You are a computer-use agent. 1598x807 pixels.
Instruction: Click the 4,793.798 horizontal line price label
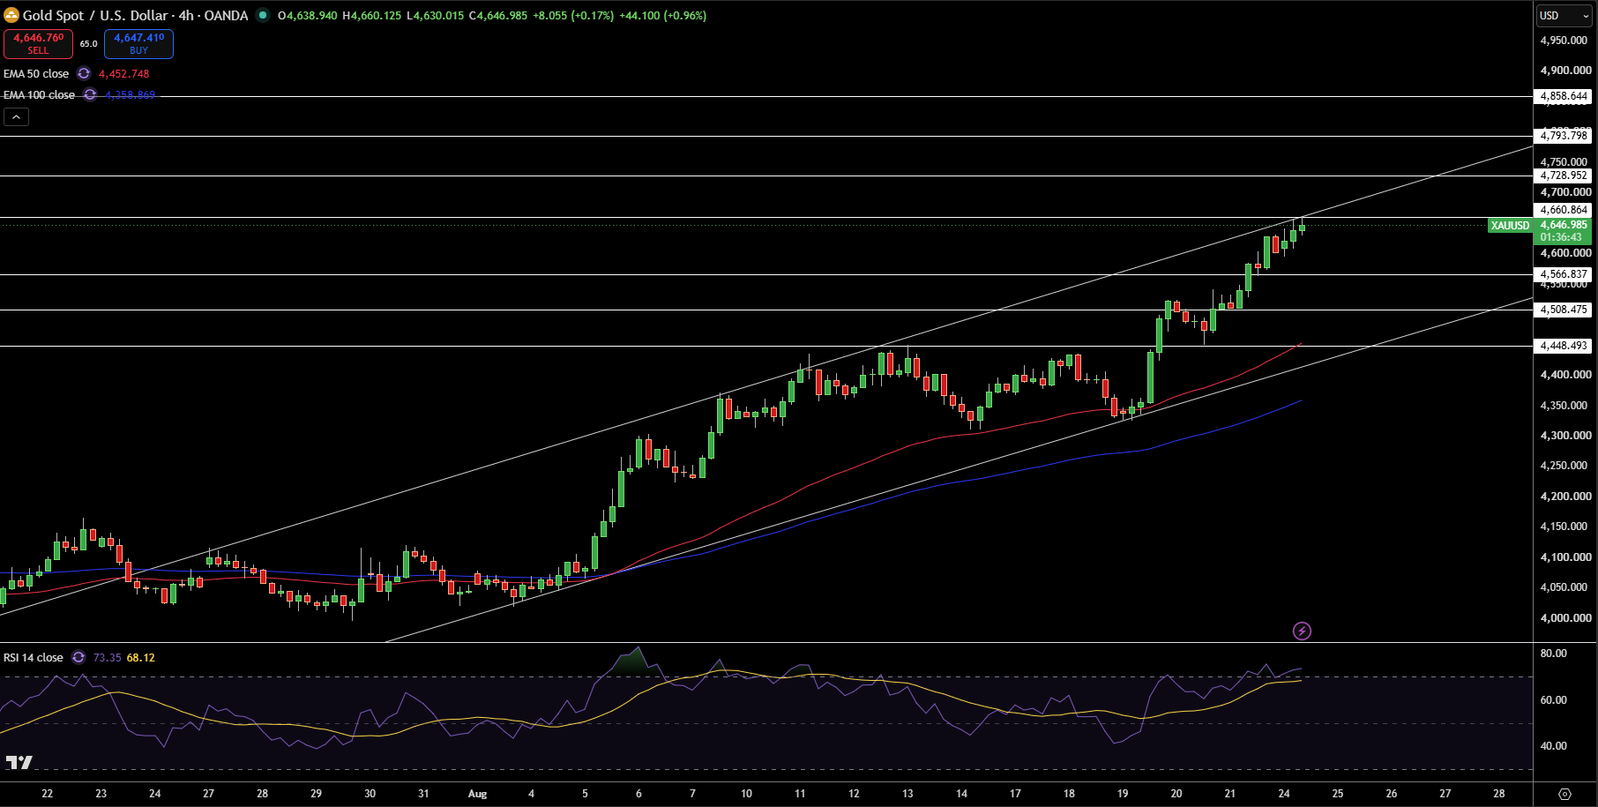(x=1563, y=135)
